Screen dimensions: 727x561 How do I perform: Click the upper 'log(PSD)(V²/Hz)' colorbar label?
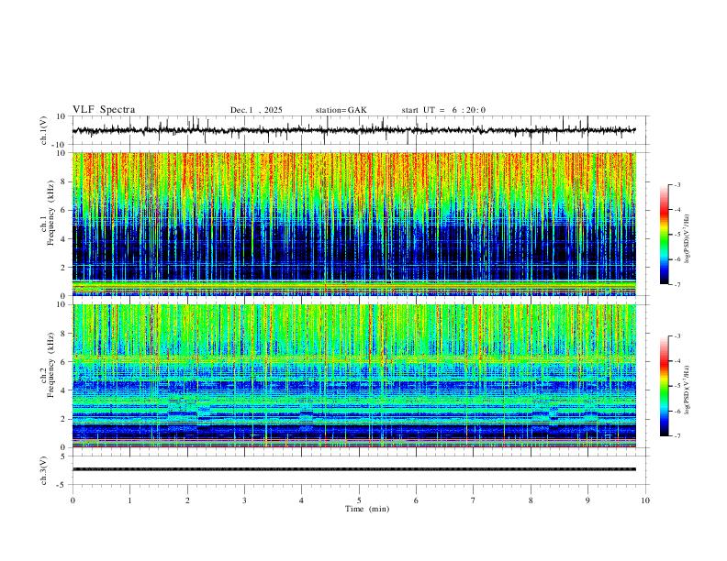[688, 238]
